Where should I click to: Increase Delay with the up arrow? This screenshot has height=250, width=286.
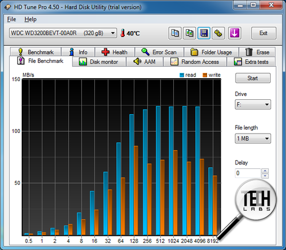[265, 171]
